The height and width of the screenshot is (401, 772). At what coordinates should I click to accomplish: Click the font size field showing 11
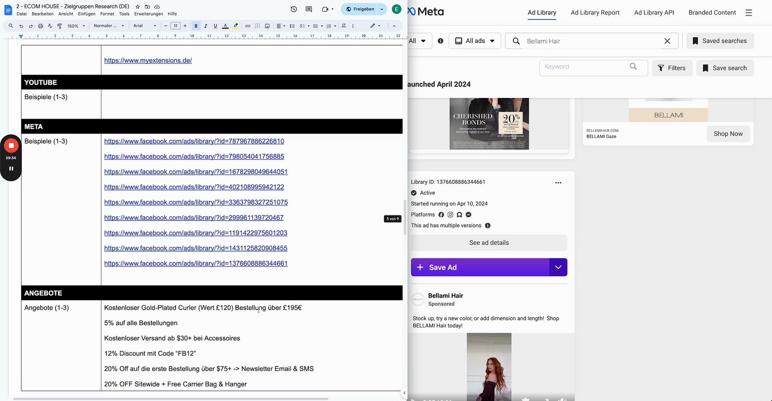[x=176, y=26]
